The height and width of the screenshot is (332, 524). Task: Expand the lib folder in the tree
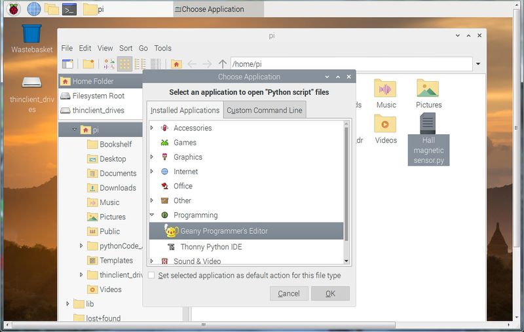pos(67,304)
